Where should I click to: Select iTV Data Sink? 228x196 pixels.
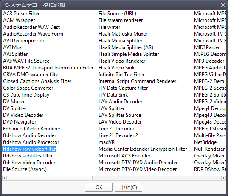[x=113, y=95]
